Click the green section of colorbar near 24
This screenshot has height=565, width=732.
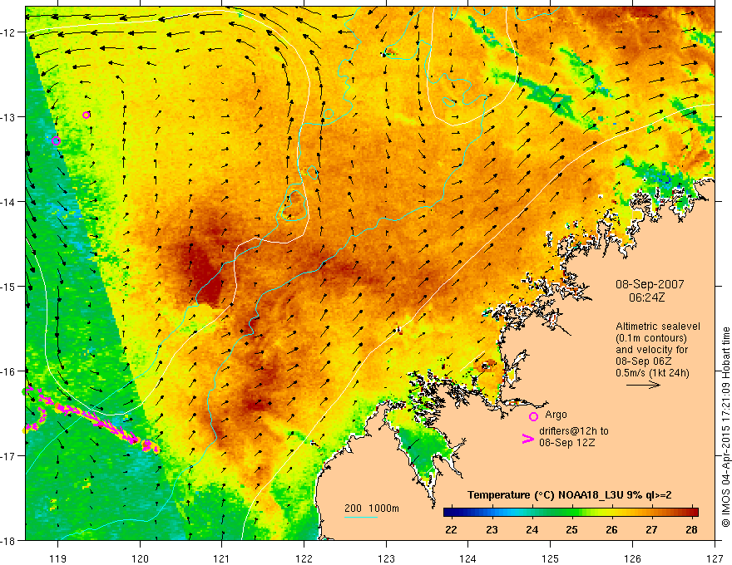pyautogui.click(x=532, y=513)
